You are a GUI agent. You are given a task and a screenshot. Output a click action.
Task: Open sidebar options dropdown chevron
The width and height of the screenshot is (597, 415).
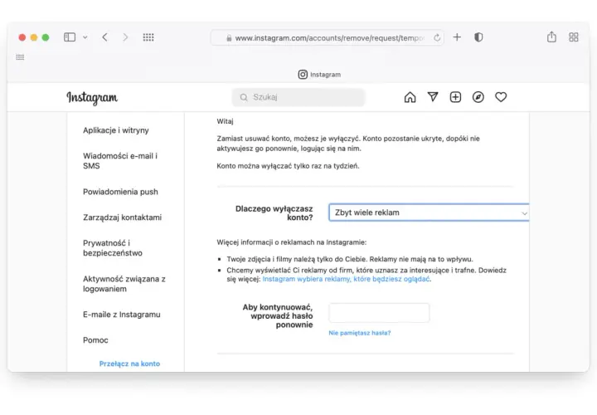tap(85, 37)
